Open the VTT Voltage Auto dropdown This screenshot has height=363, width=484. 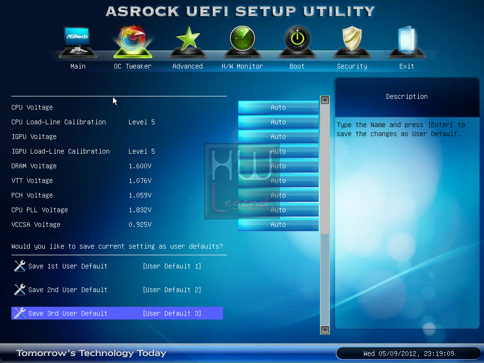pyautogui.click(x=278, y=181)
